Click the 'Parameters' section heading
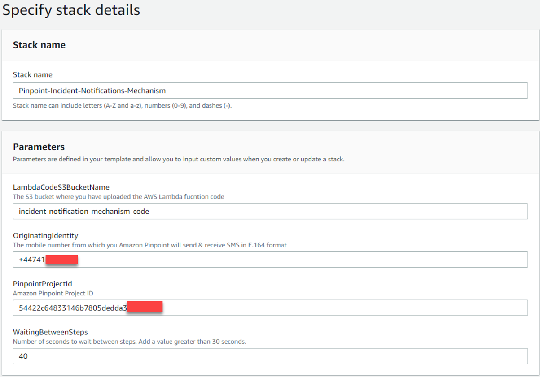The height and width of the screenshot is (377, 544). tap(39, 147)
